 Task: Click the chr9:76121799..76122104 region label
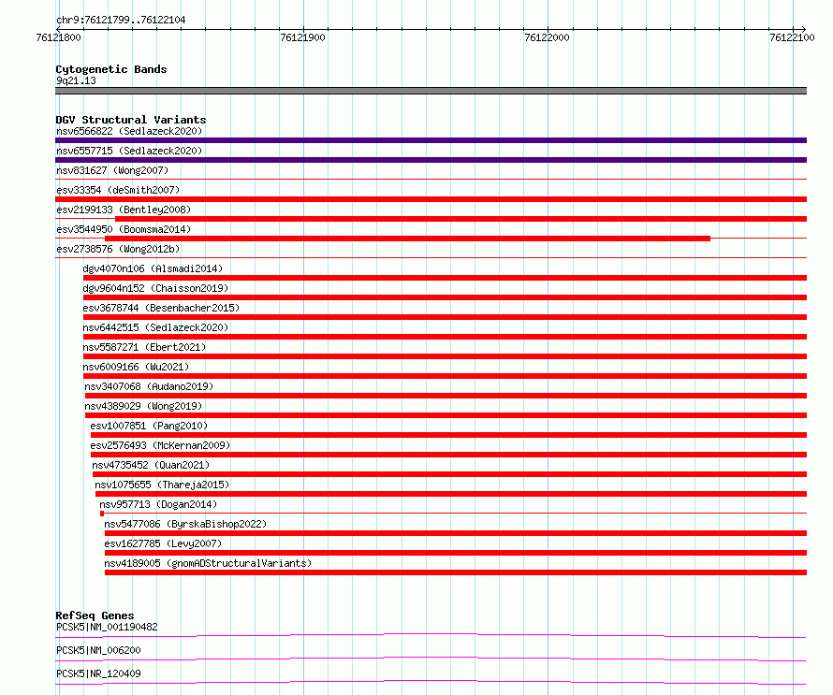[x=121, y=20]
